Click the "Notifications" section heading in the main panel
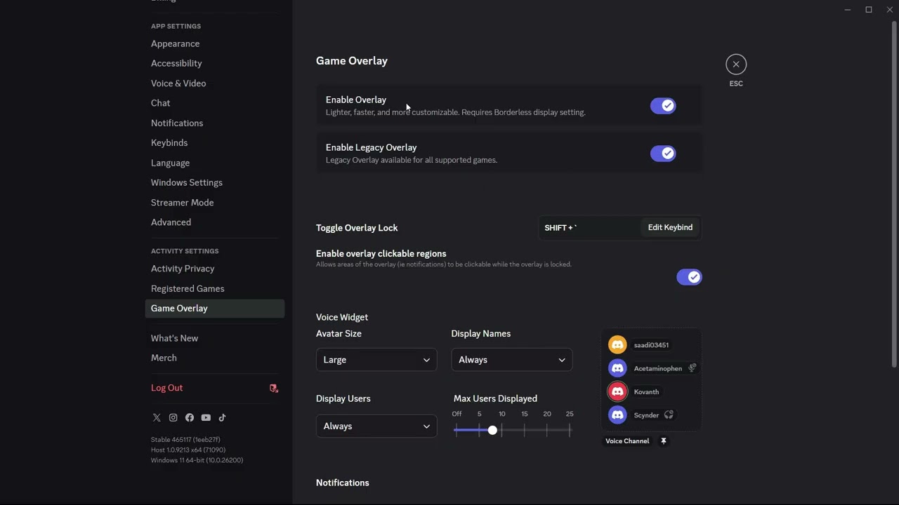 coord(343,483)
